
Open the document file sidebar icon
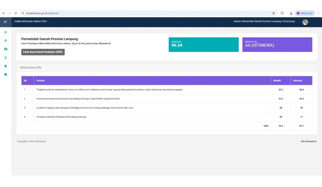[6, 66]
